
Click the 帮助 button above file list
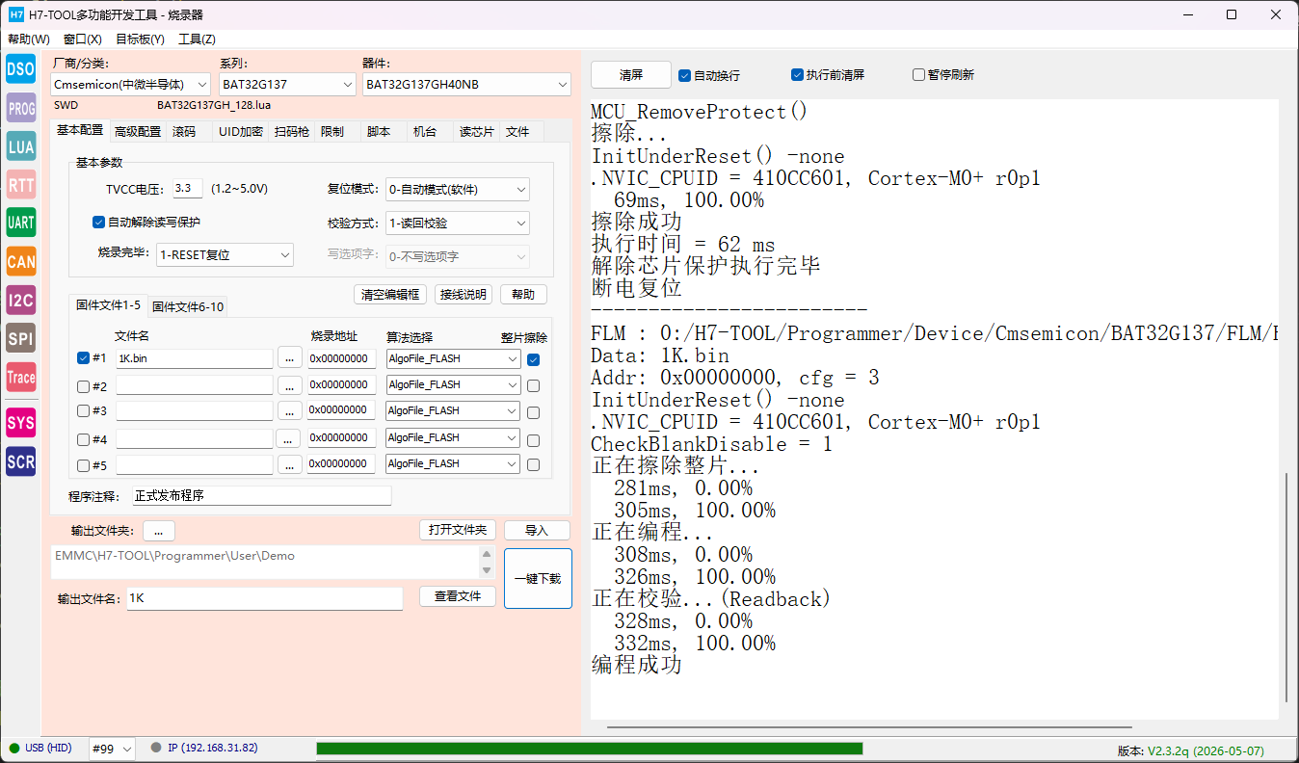coord(523,294)
